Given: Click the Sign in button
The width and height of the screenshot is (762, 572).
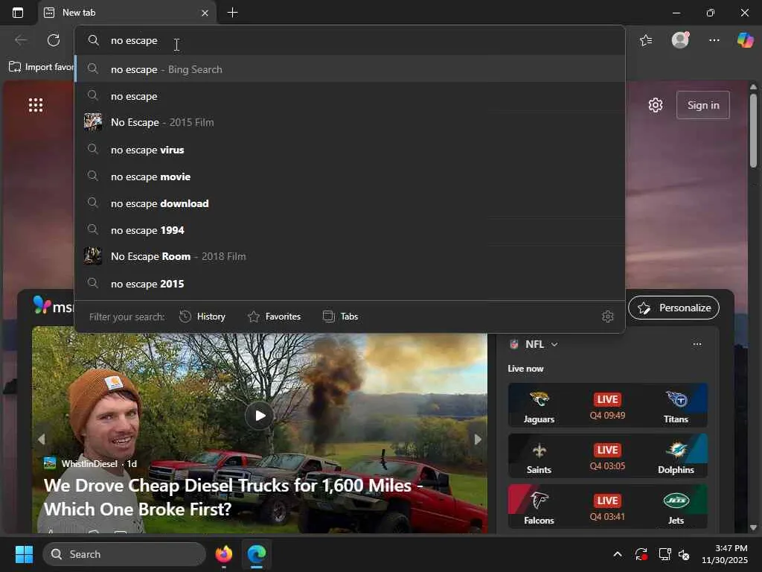Looking at the screenshot, I should [x=702, y=105].
